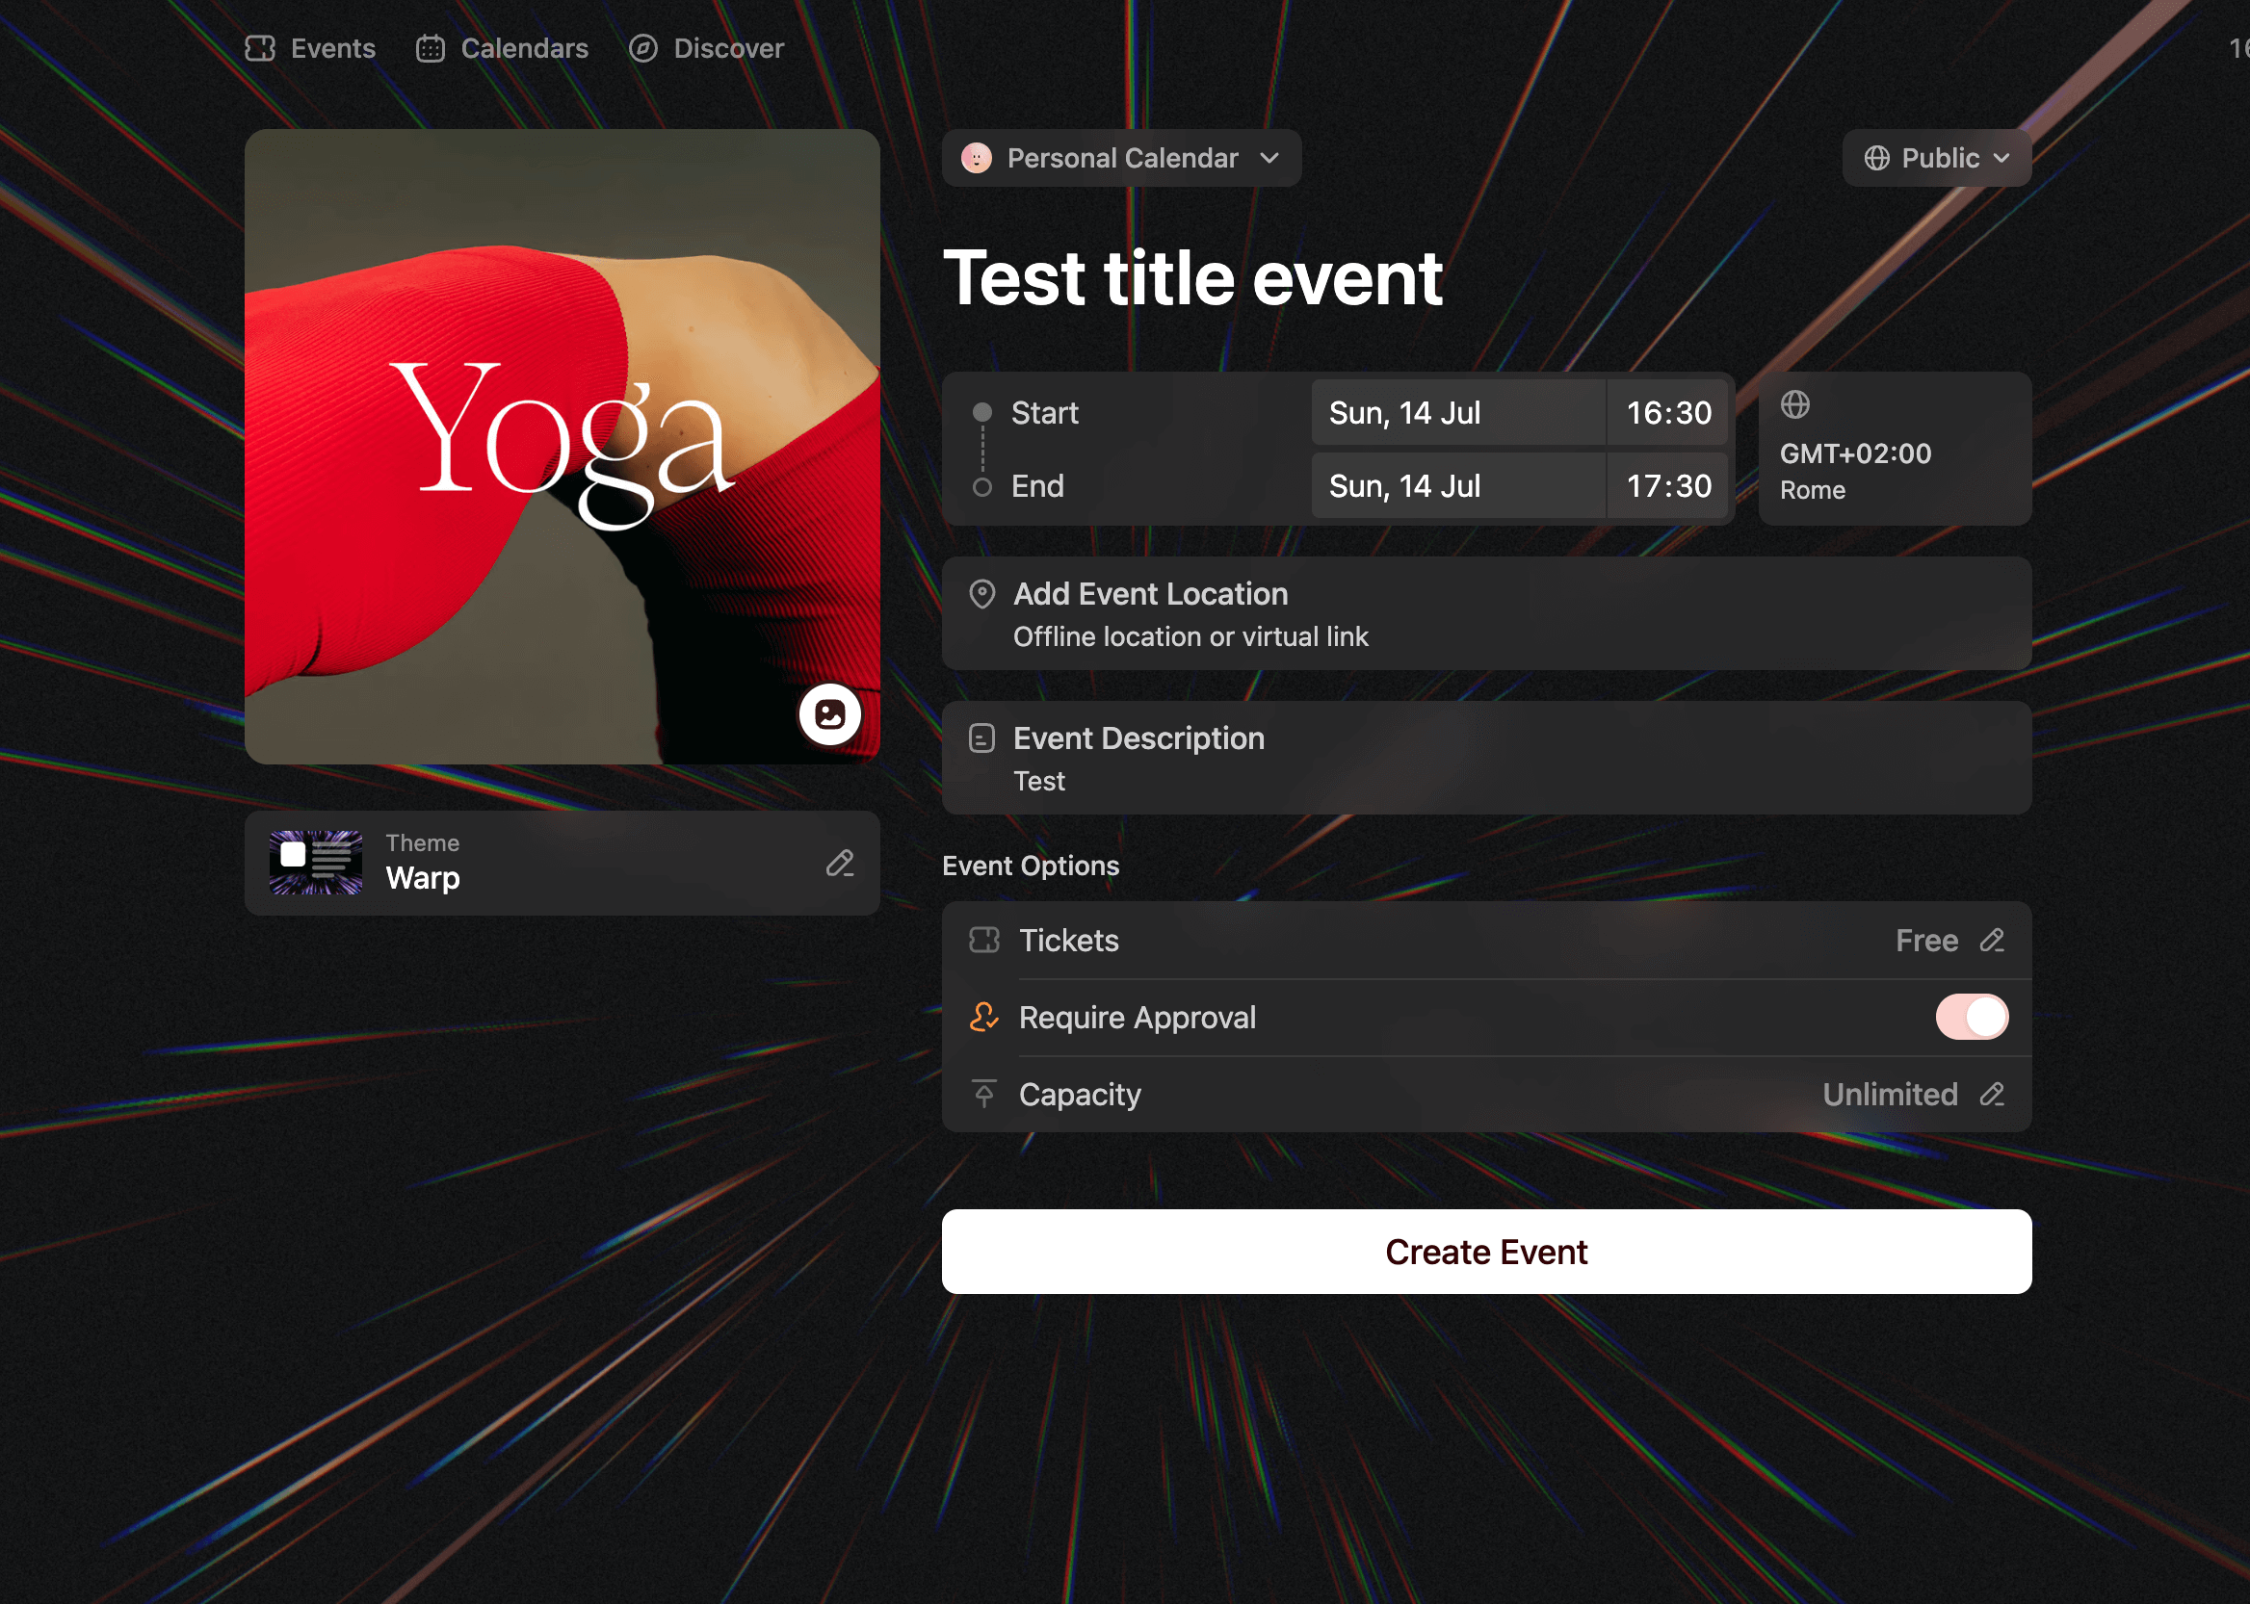Click the Event Description note icon
The width and height of the screenshot is (2250, 1604).
(x=981, y=738)
